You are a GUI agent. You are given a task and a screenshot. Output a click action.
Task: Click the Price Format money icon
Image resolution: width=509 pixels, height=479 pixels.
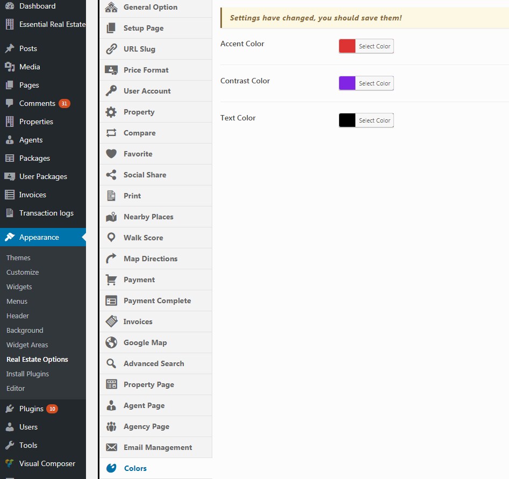[x=111, y=70]
